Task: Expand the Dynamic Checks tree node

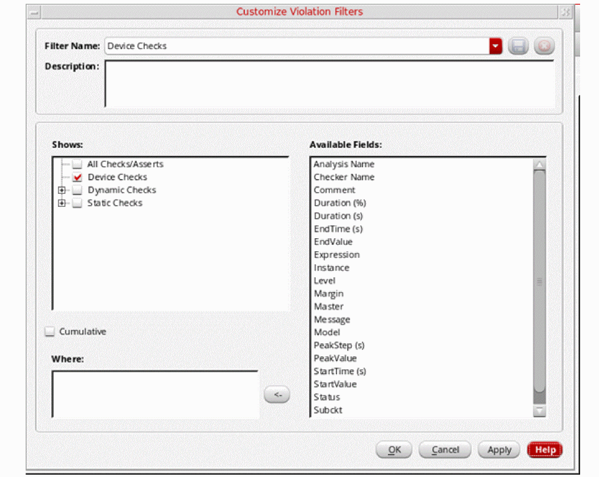Action: pyautogui.click(x=61, y=190)
